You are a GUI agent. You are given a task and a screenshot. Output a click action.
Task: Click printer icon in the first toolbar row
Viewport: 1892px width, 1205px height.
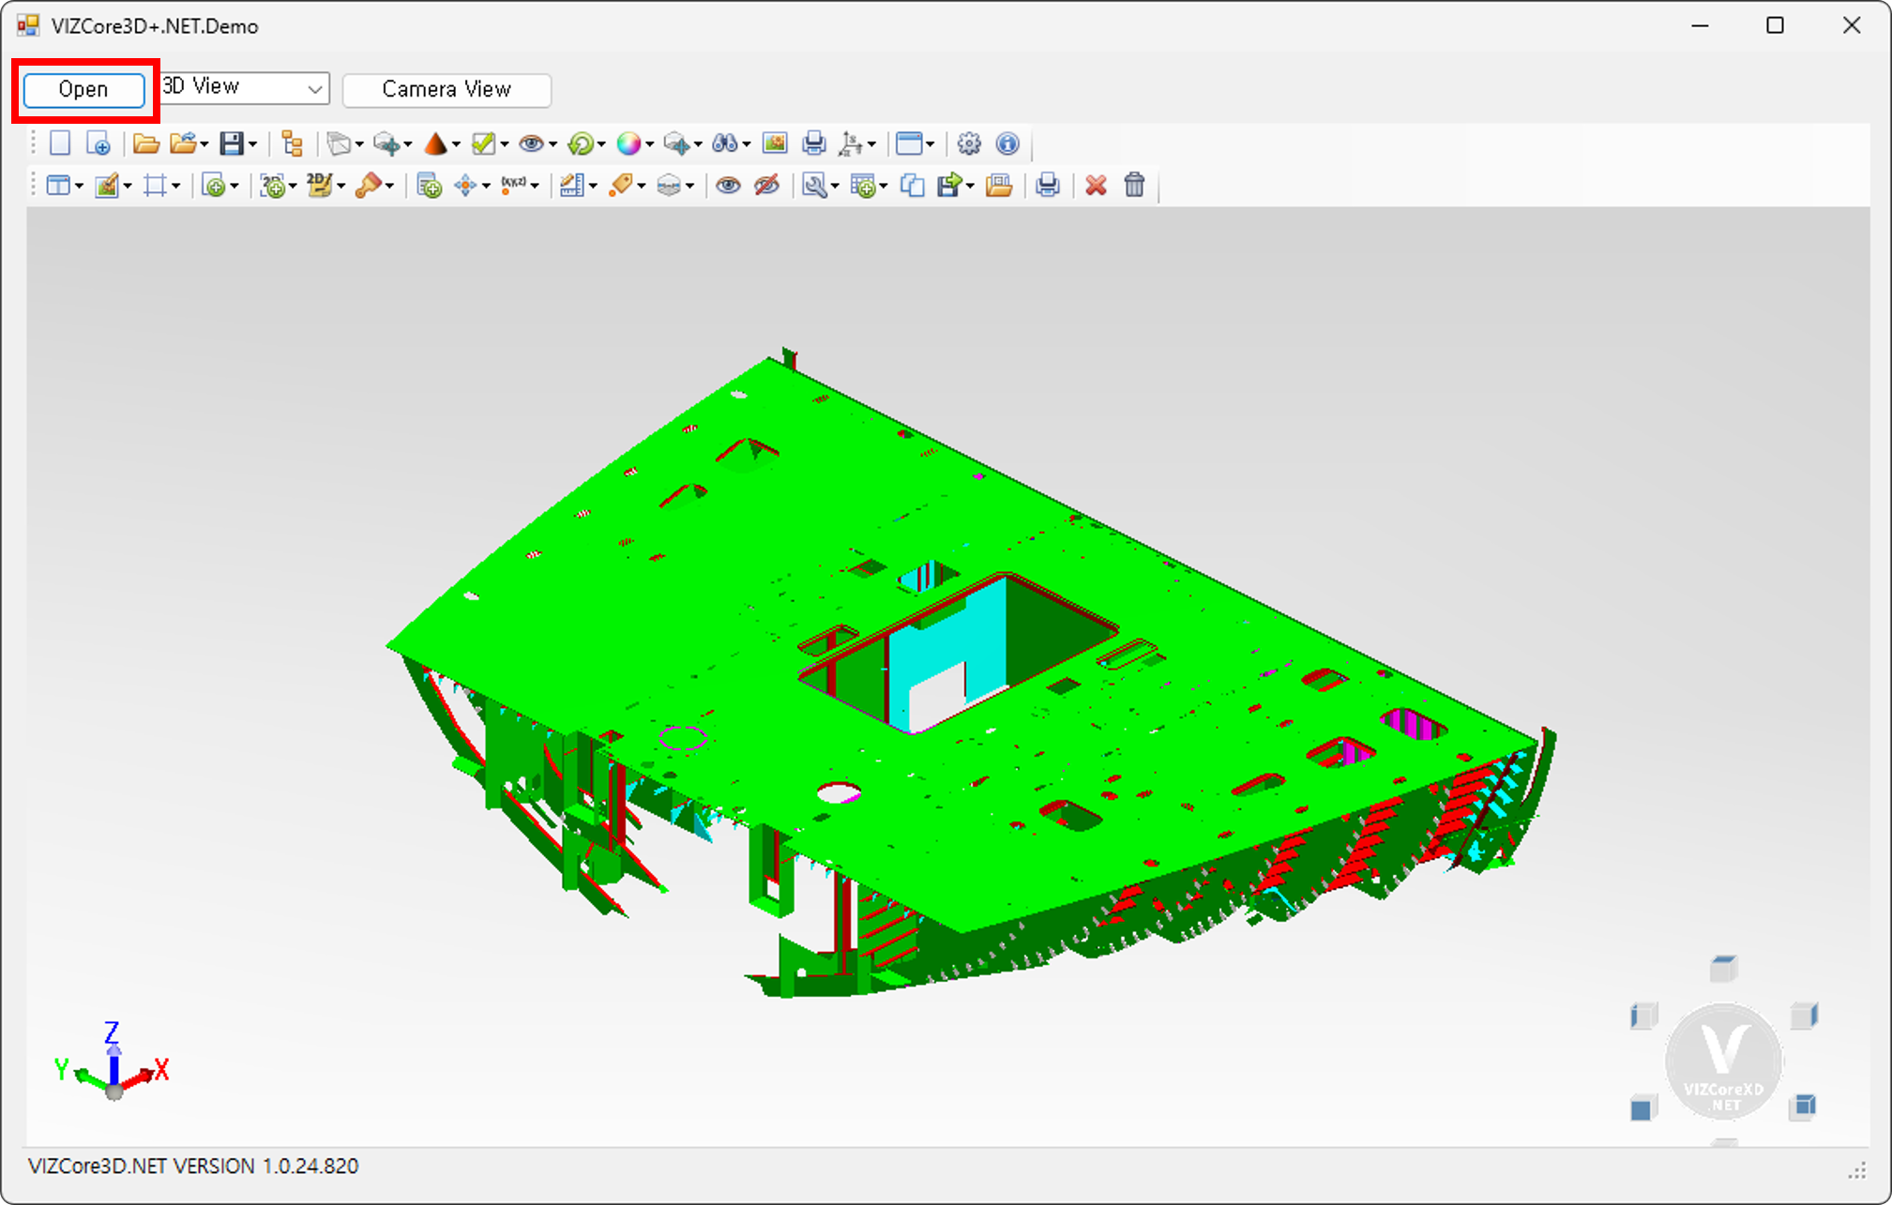pyautogui.click(x=814, y=143)
